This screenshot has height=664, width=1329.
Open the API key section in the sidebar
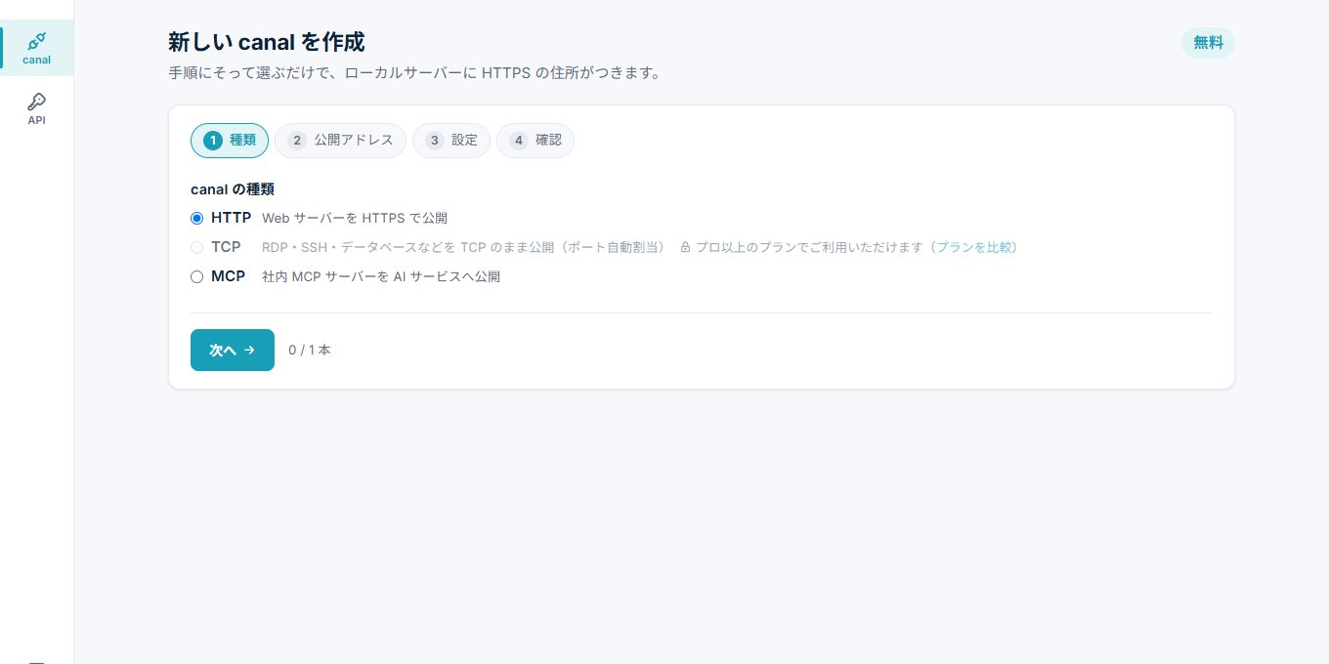coord(36,108)
